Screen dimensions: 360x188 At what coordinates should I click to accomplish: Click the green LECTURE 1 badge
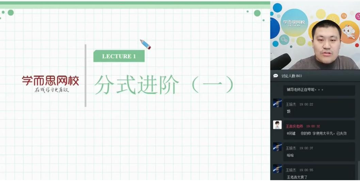(119, 56)
